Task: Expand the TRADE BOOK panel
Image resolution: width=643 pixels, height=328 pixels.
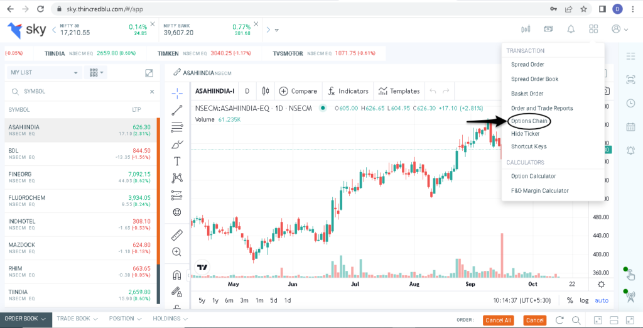Action: coord(77,319)
